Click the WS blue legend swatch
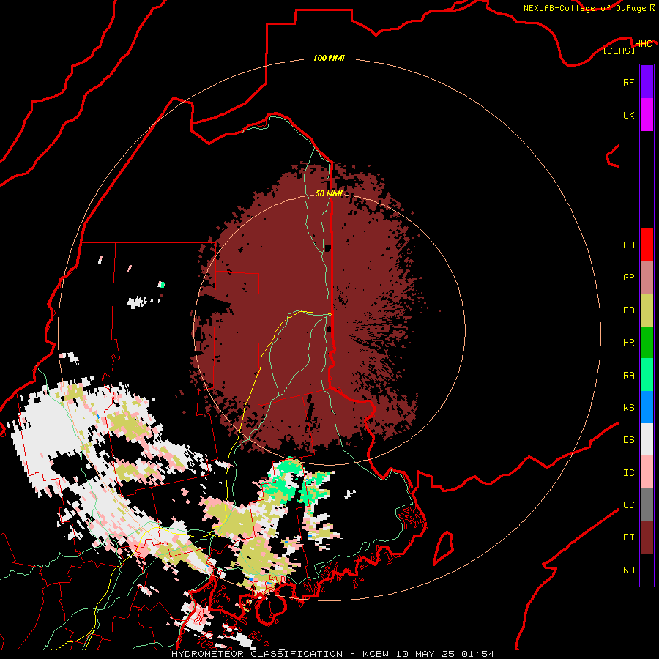 click(x=647, y=407)
